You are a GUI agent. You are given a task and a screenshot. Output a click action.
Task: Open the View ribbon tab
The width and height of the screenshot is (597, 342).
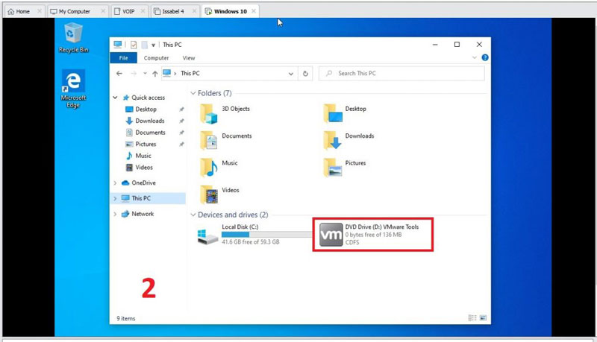tap(189, 58)
